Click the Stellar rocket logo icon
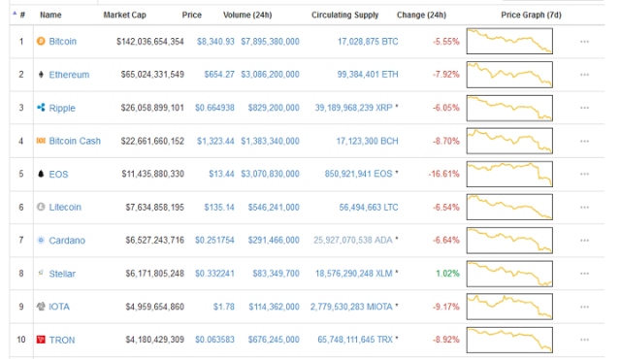The image size is (621, 359). 41,273
